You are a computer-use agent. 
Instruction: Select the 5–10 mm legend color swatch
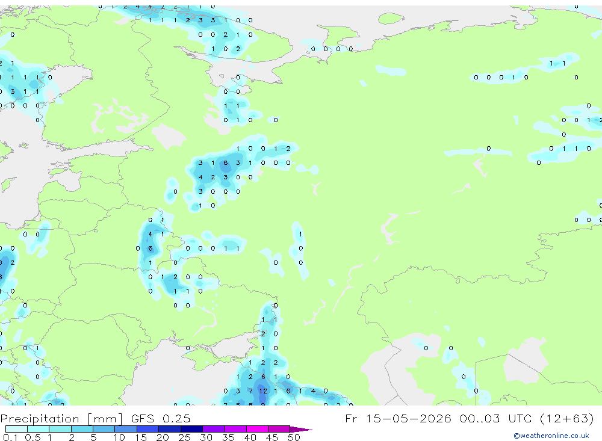[104, 429]
